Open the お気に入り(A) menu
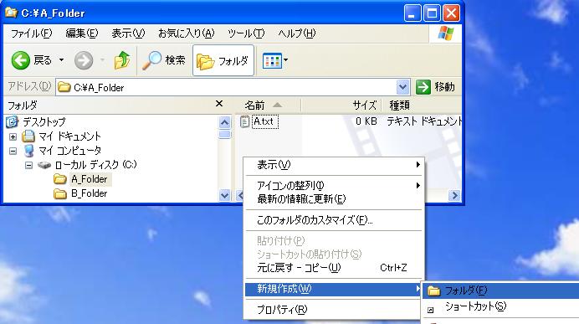 pos(186,33)
